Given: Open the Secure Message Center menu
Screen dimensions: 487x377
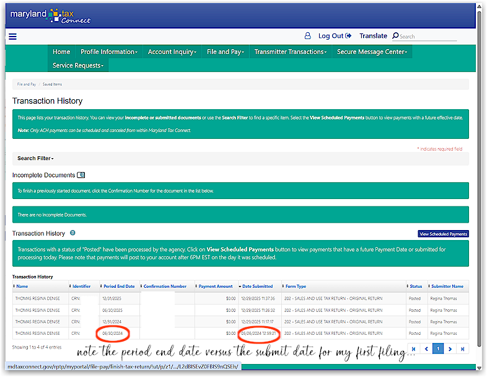Looking at the screenshot, I should 372,52.
